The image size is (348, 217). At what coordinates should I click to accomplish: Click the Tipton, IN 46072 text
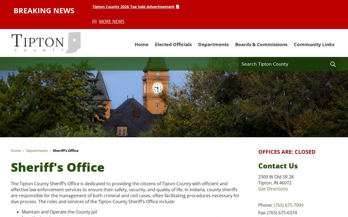click(x=275, y=183)
